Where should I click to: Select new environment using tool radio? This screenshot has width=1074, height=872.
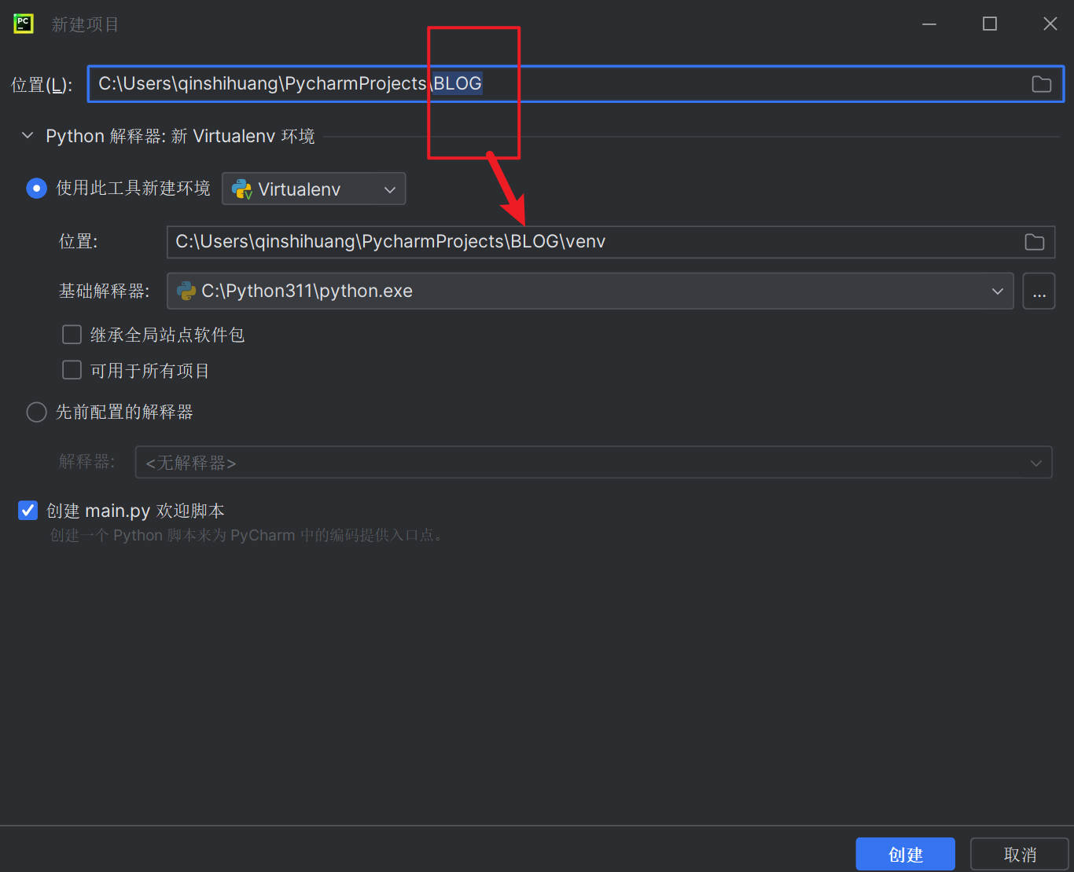36,189
